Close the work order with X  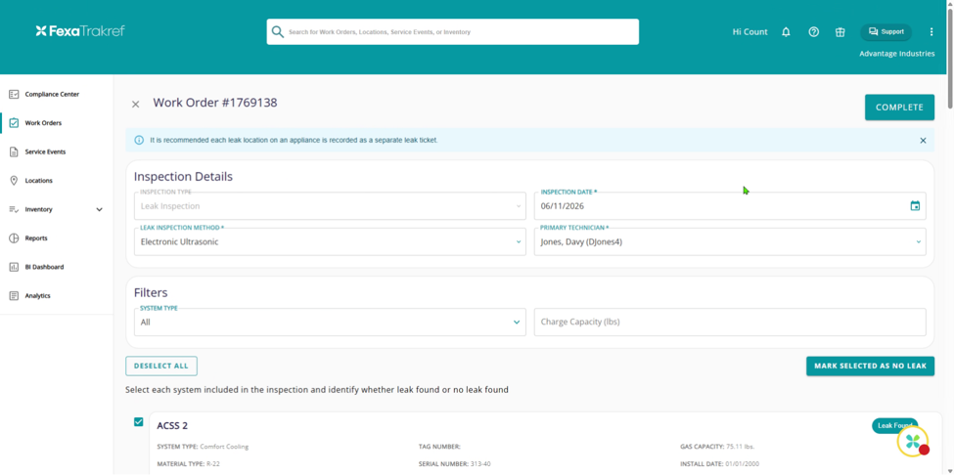point(136,104)
